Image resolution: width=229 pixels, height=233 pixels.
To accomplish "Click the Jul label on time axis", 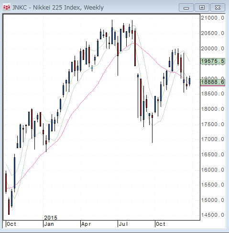I will pos(123,224).
